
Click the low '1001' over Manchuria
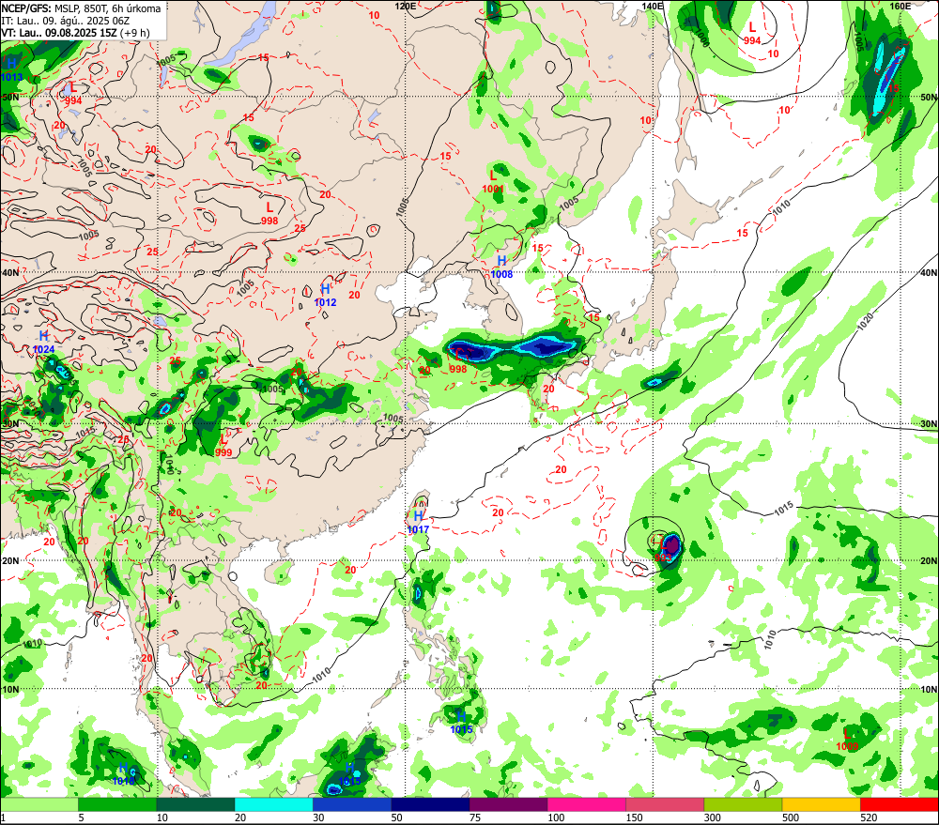[x=493, y=182]
